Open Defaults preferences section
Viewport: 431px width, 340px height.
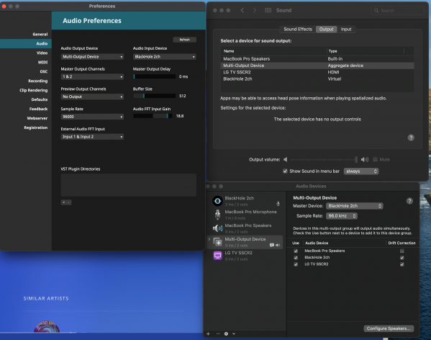click(x=26, y=99)
